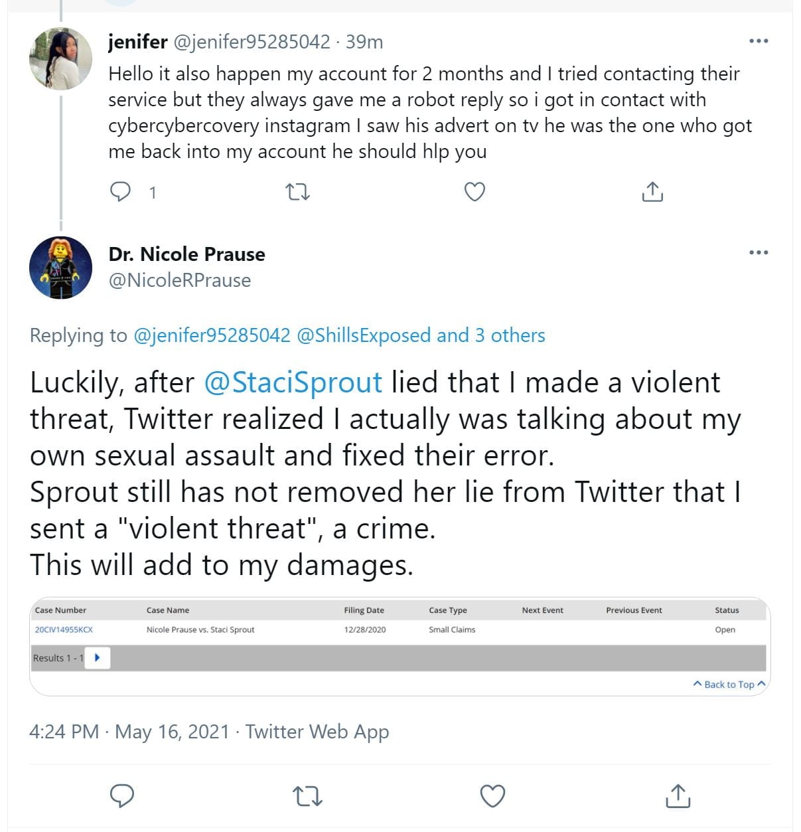Screen dimensions: 801x832
Task: Expand the "and 3 others" recipients
Action: coord(491,335)
